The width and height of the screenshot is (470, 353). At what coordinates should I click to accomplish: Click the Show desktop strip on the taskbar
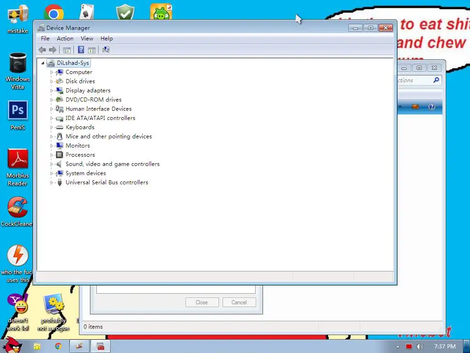pyautogui.click(x=467, y=347)
